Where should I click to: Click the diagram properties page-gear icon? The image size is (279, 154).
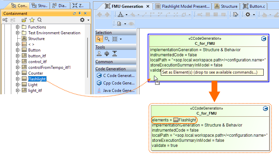[x=119, y=24]
